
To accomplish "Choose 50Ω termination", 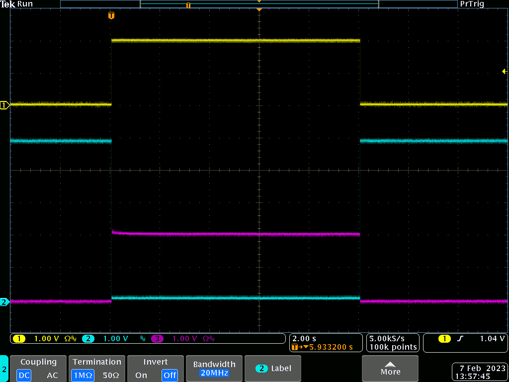I will 111,376.
